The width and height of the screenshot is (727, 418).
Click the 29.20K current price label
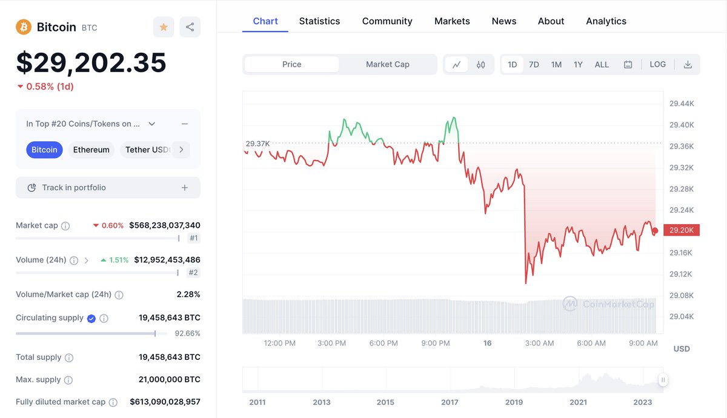click(682, 230)
